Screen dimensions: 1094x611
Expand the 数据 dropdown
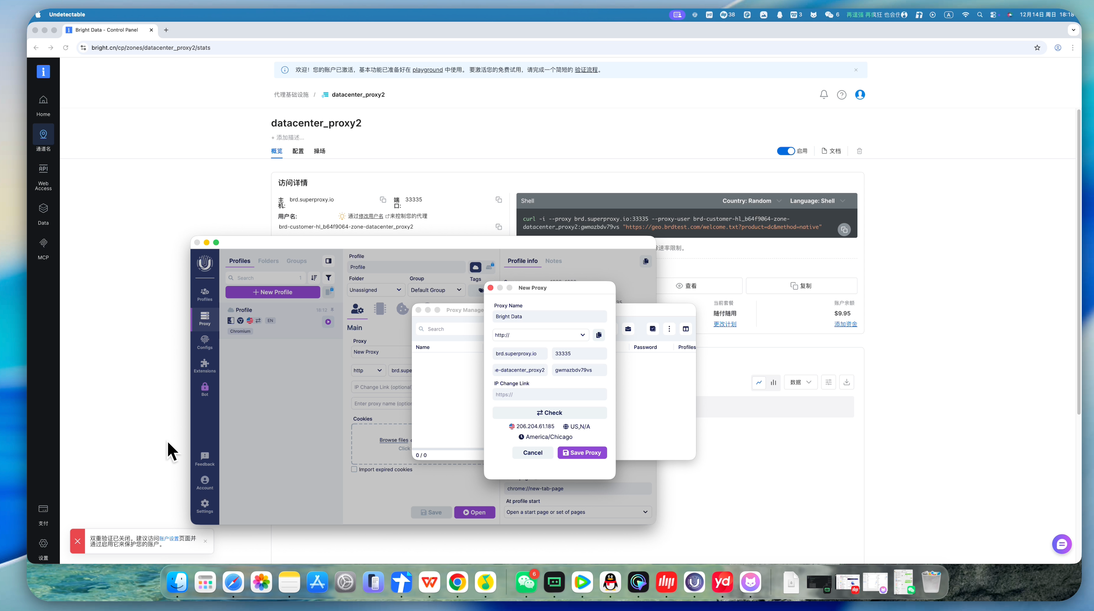tap(801, 382)
